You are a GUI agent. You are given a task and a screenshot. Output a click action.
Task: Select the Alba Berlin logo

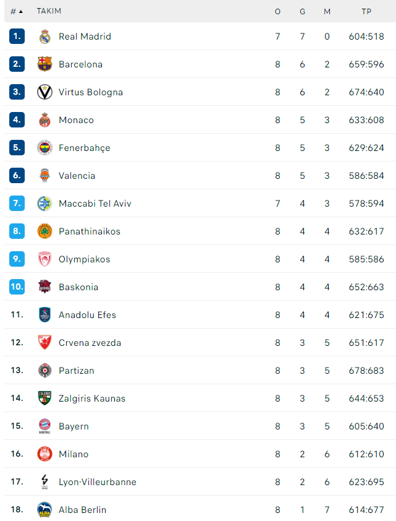(x=44, y=510)
